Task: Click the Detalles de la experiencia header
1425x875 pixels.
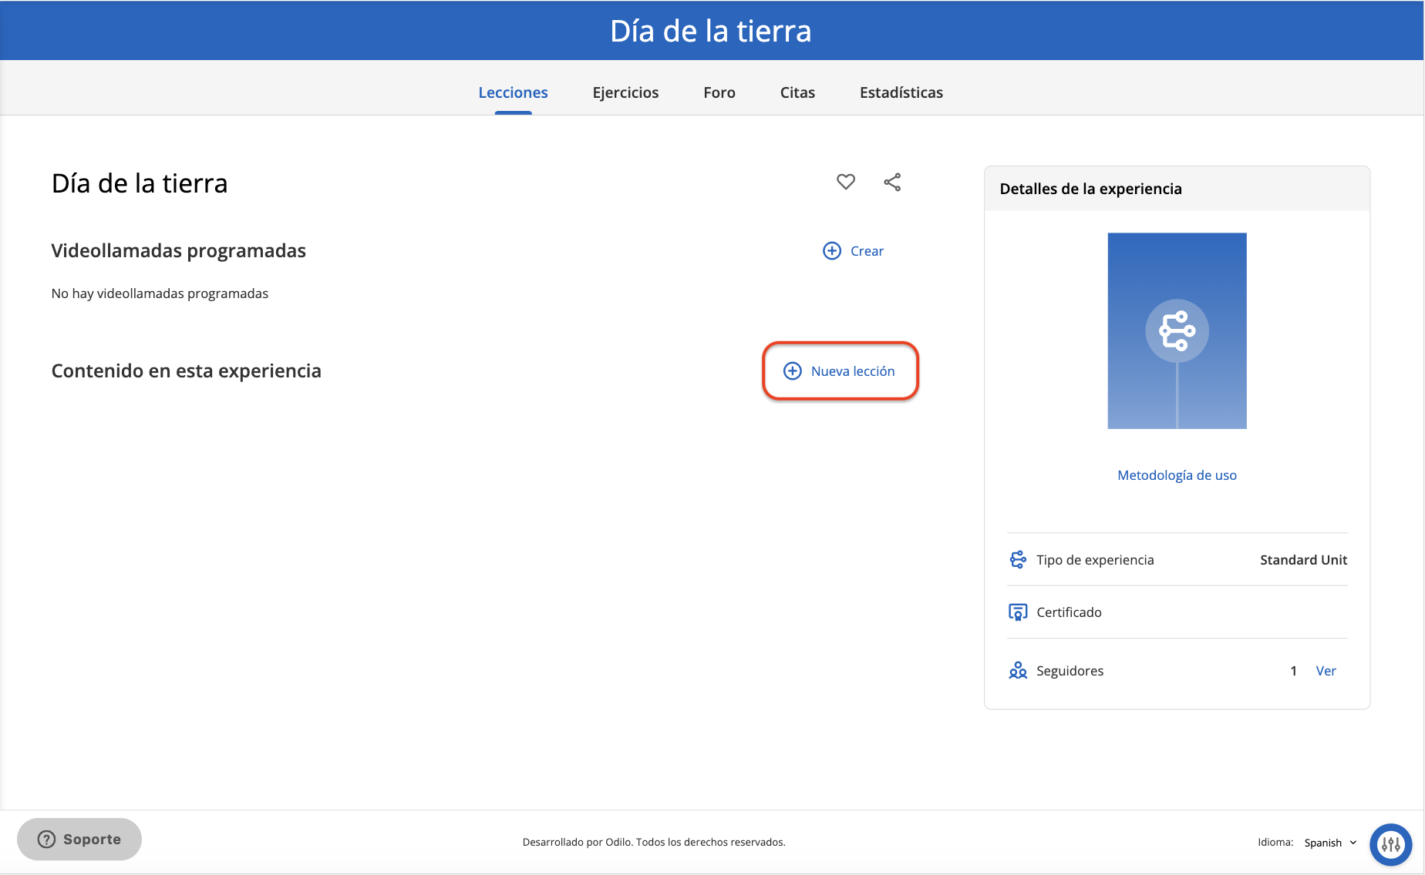Action: pos(1090,189)
